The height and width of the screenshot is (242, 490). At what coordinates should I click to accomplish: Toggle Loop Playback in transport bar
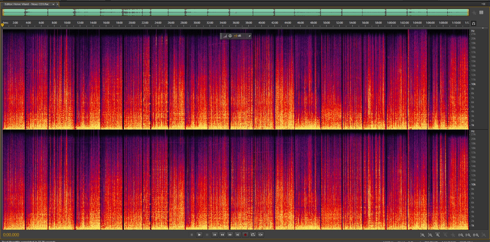pyautogui.click(x=253, y=235)
